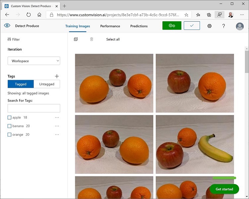
Task: Click the scrollbar up arrow
Action: 247,49
